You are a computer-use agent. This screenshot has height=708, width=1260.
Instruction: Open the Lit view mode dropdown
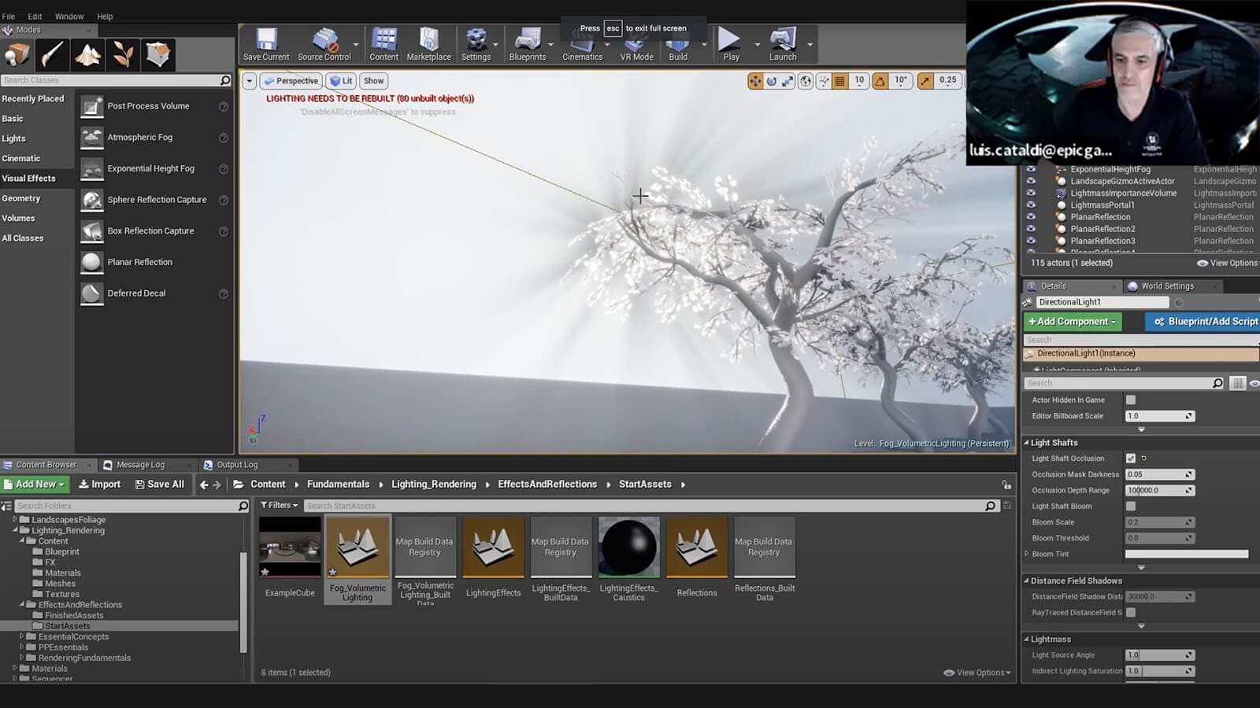(x=341, y=81)
